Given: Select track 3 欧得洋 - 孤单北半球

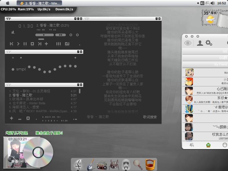Looking at the screenshot, I should [x=43, y=99].
